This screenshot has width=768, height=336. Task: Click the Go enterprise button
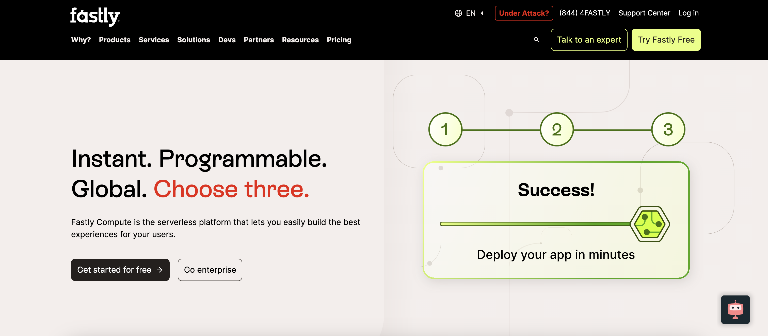pos(210,270)
